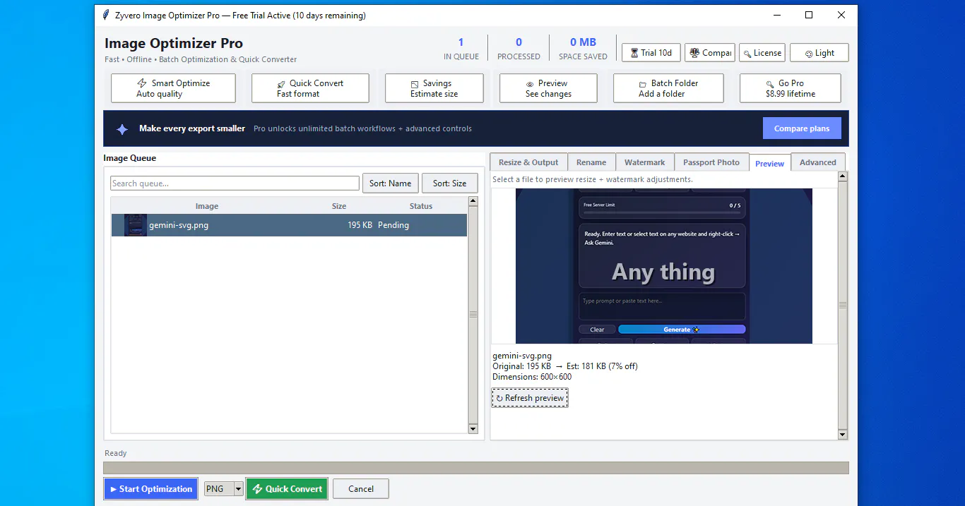Viewport: 965px width, 506px height.
Task: Click the queue scrollbar up arrow
Action: pos(473,201)
